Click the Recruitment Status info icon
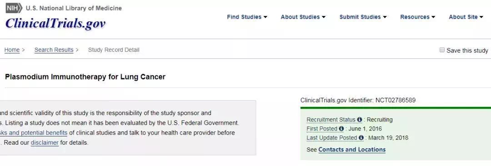 click(x=360, y=120)
